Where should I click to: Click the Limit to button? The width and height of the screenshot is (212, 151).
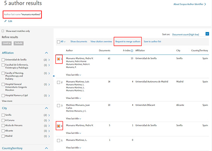7,43
